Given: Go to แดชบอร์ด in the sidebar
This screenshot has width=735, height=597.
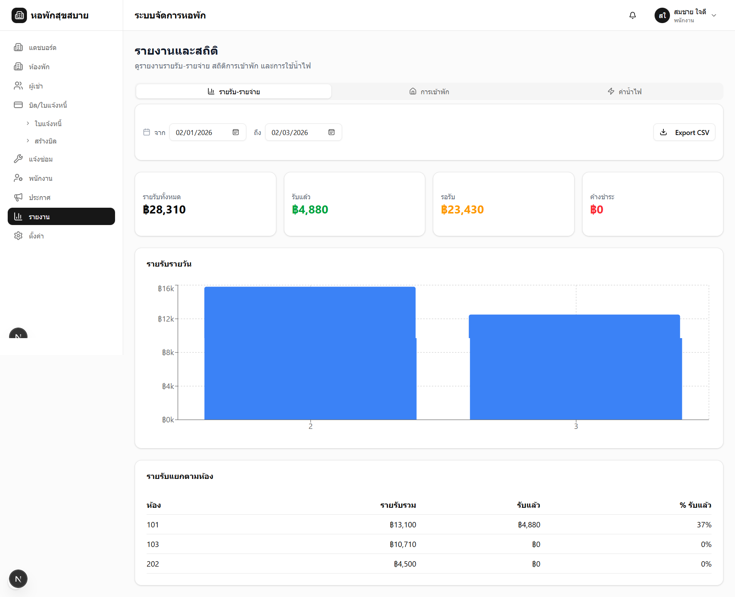Looking at the screenshot, I should pos(61,47).
